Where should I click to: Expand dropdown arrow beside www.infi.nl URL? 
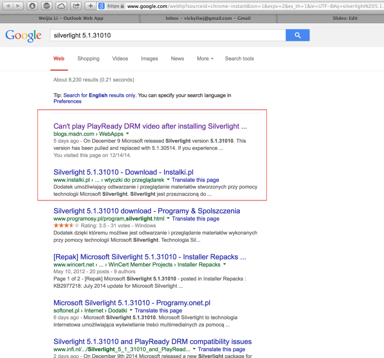click(194, 349)
